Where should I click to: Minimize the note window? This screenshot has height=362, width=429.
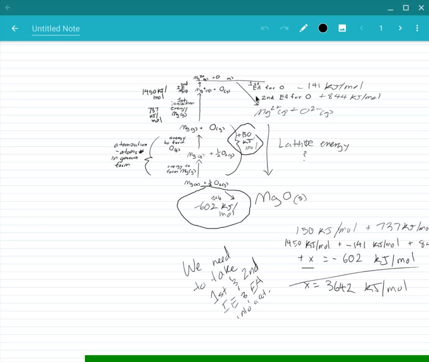click(390, 8)
